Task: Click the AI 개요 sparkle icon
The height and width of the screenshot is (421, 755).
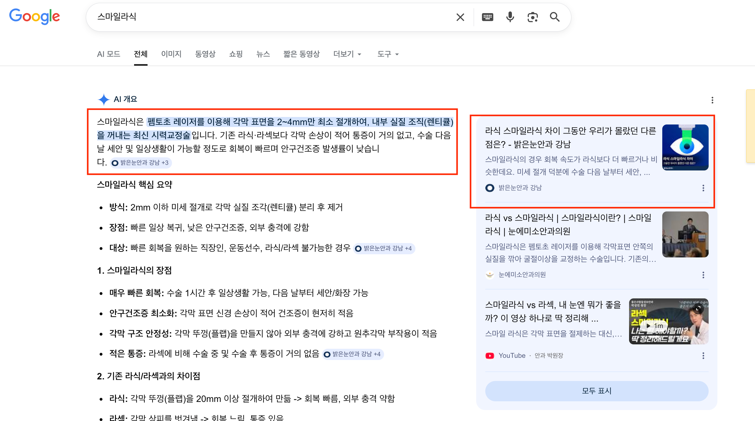Action: point(104,99)
